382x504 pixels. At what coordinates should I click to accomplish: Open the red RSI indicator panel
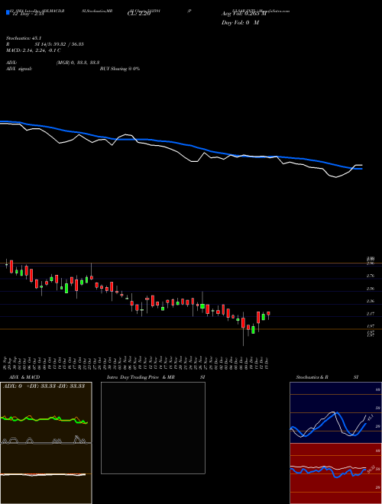pos(335,473)
